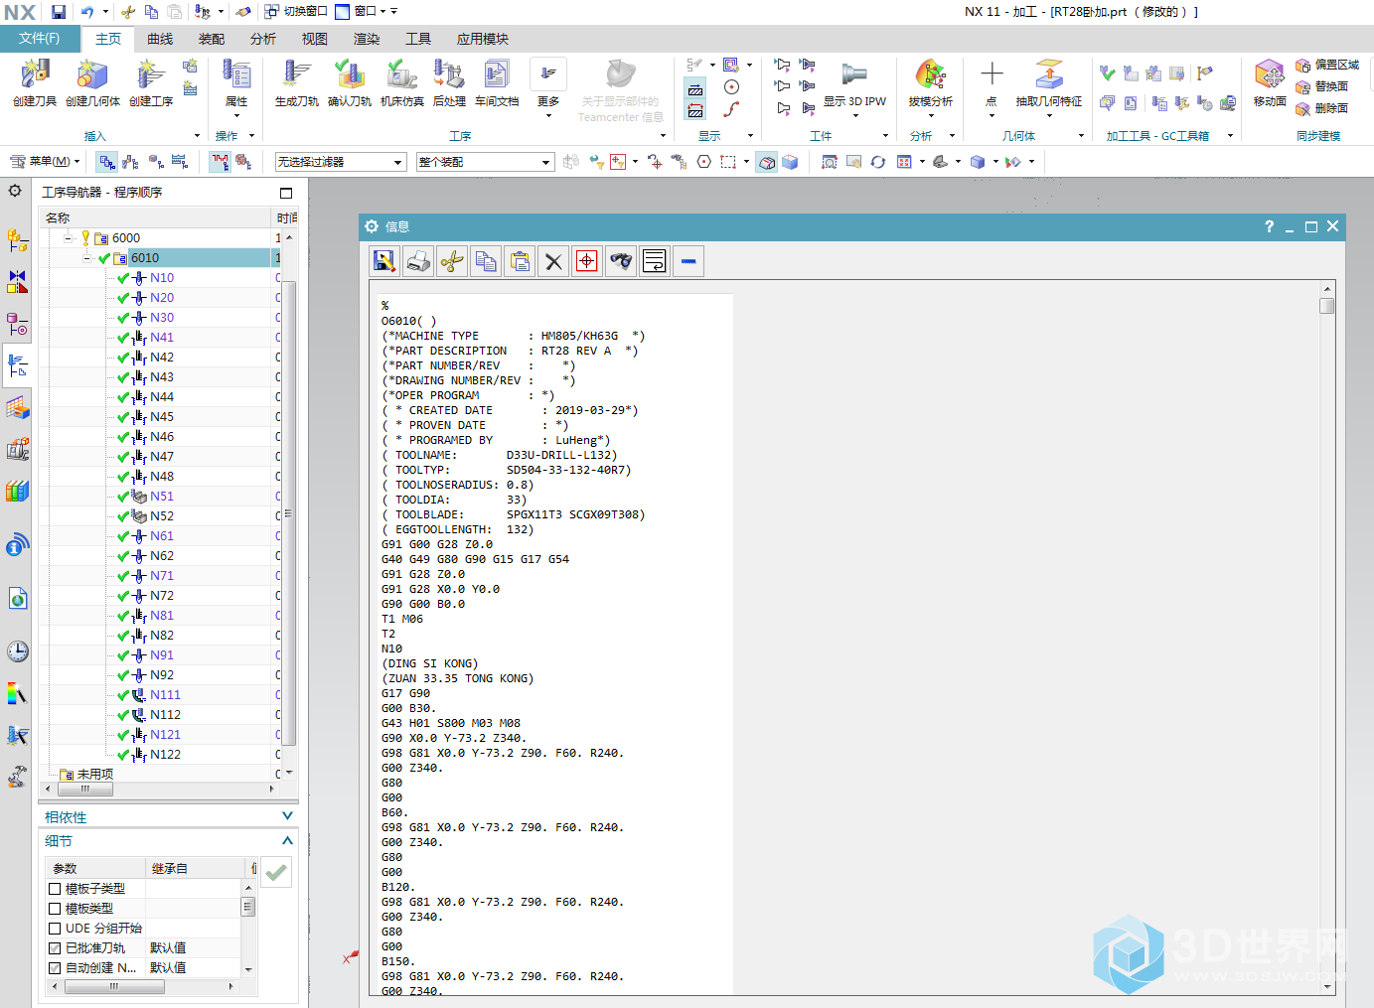
Task: Toggle the 模板子类型 checkbox
Action: click(55, 889)
